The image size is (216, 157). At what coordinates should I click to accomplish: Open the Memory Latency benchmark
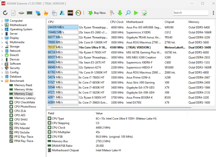(25, 98)
